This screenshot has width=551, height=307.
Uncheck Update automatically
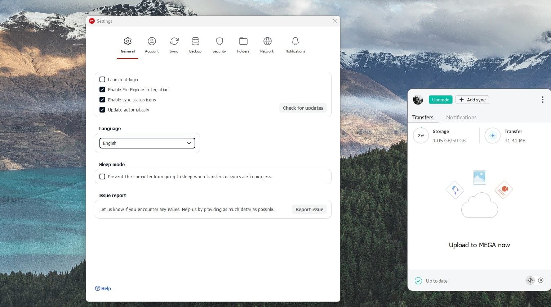coord(102,110)
